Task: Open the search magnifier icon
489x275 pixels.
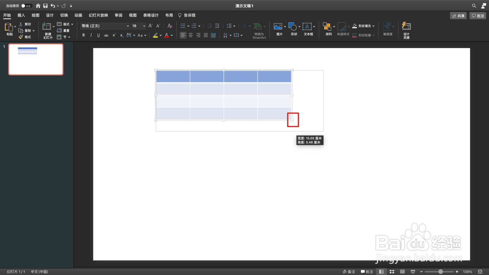Action: click(474, 6)
